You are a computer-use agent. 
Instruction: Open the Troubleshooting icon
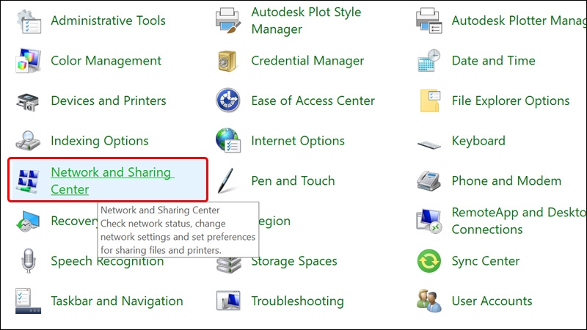pyautogui.click(x=228, y=301)
